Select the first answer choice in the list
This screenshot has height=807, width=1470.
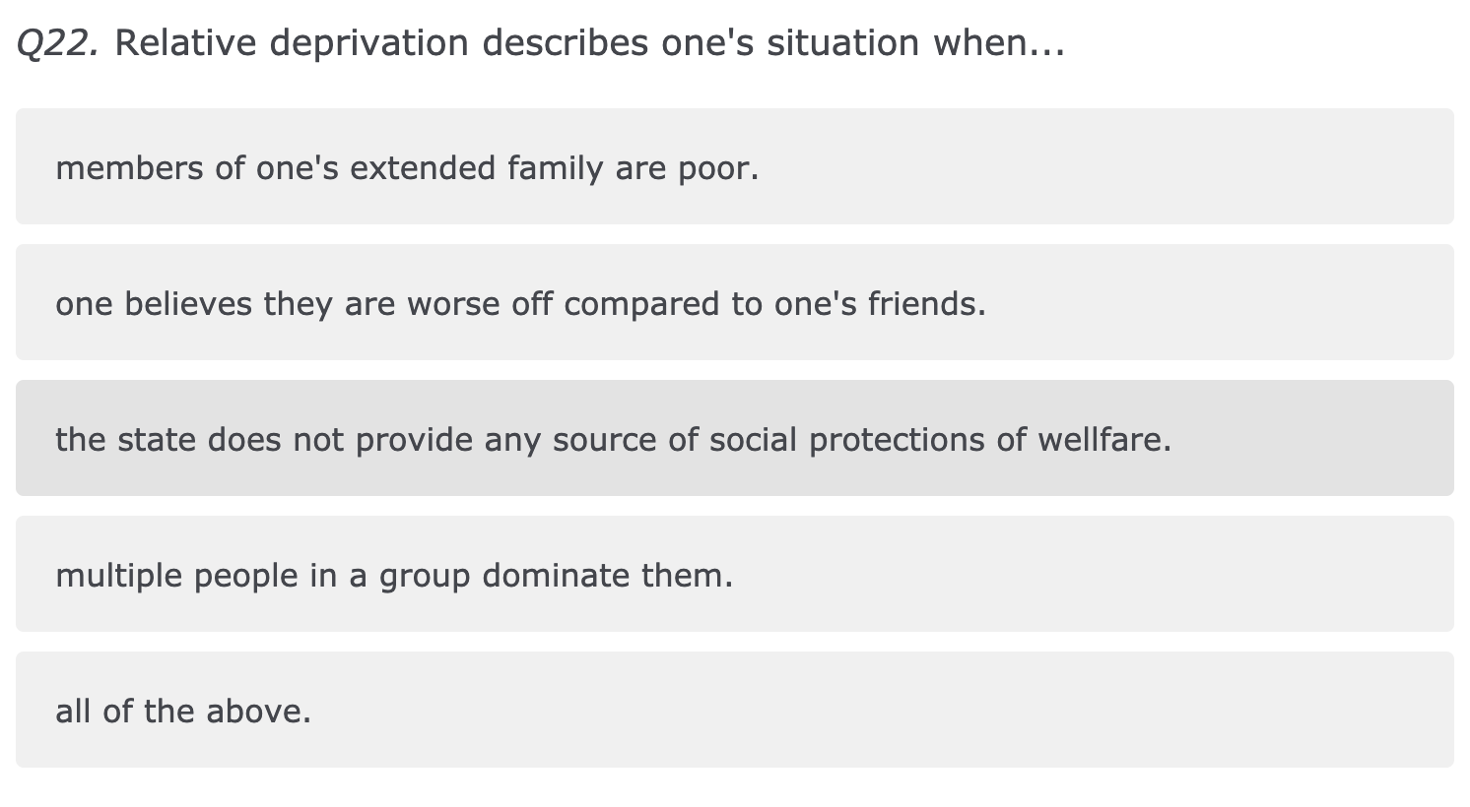735,166
